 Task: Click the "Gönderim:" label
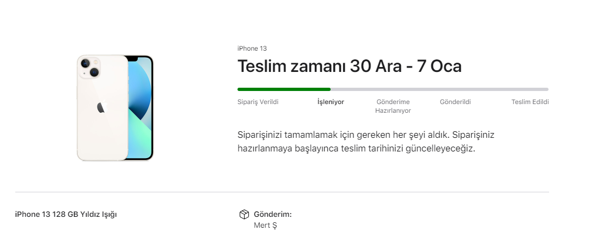click(x=272, y=214)
